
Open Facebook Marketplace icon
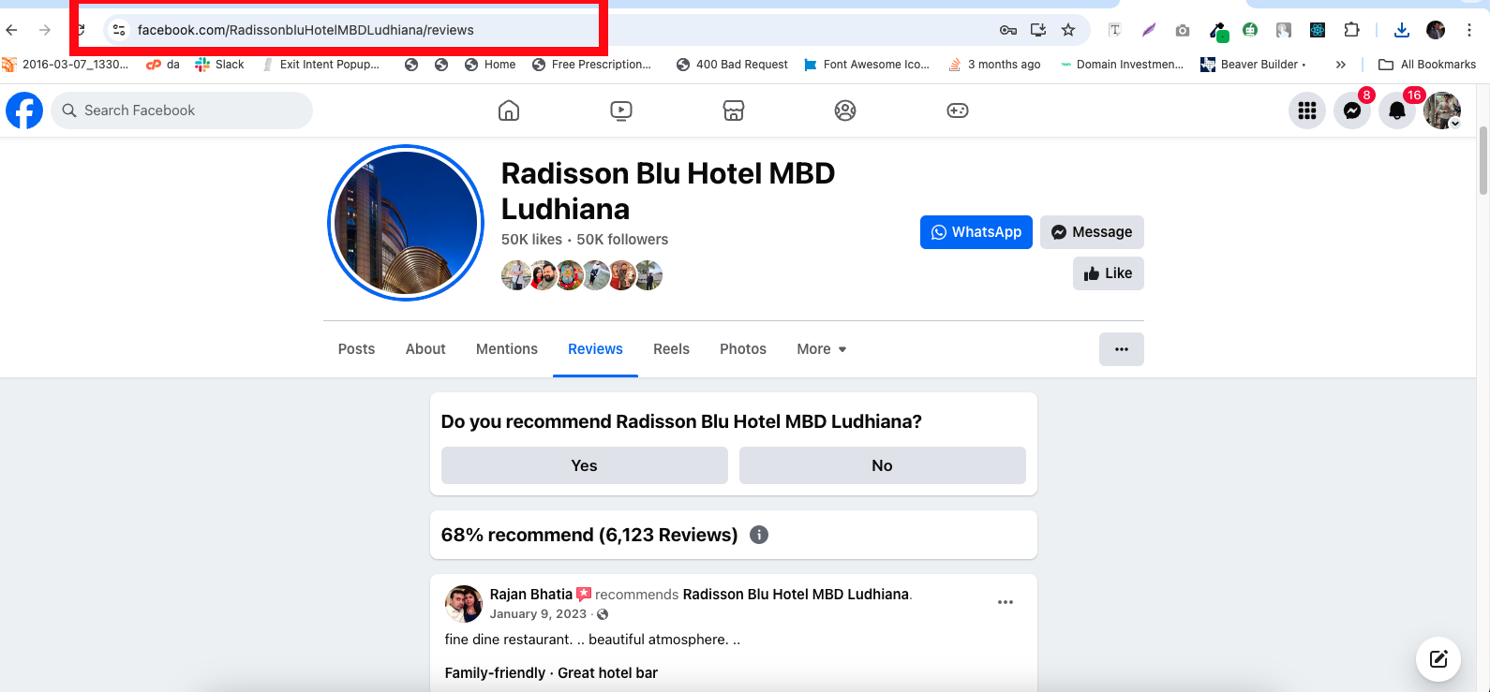(x=733, y=110)
